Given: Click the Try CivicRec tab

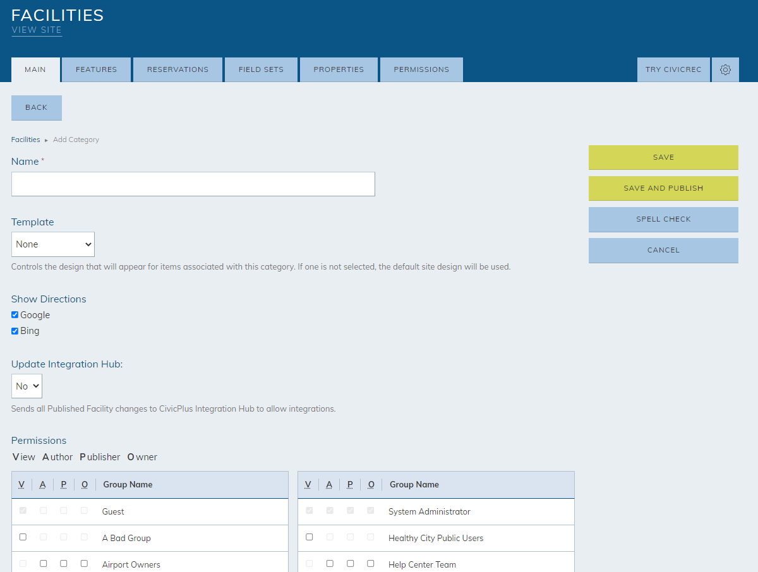Looking at the screenshot, I should coord(673,70).
